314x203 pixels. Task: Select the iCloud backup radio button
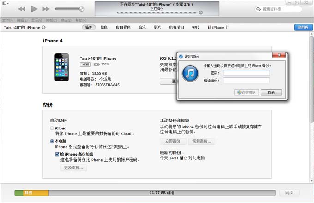pyautogui.click(x=52, y=128)
